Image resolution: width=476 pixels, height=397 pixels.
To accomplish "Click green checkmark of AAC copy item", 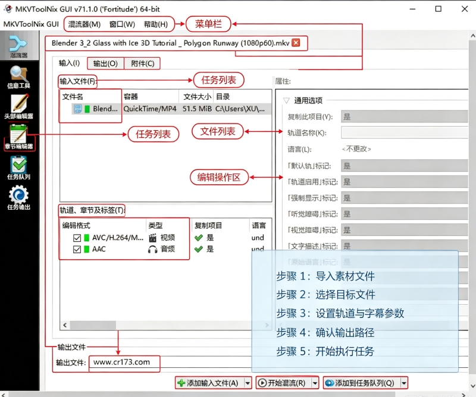I will coord(199,249).
